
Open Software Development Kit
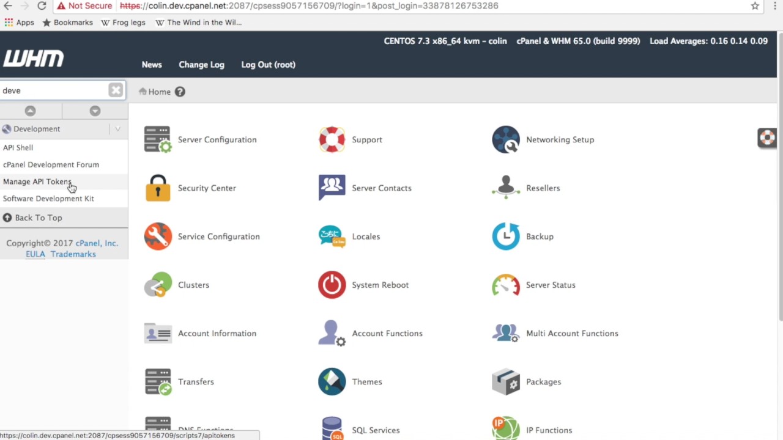click(x=48, y=199)
